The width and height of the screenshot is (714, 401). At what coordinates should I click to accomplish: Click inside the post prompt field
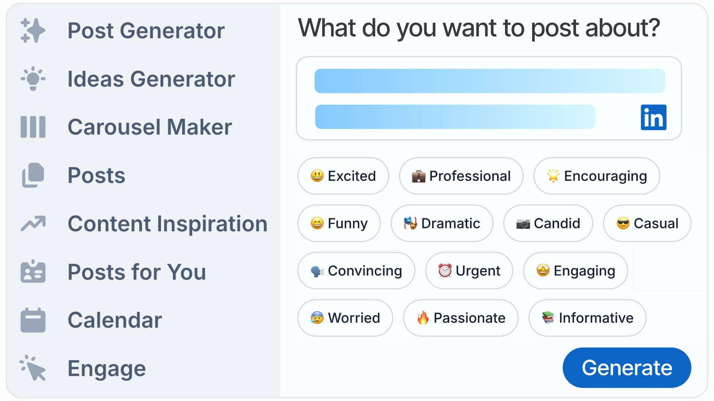coord(489,98)
